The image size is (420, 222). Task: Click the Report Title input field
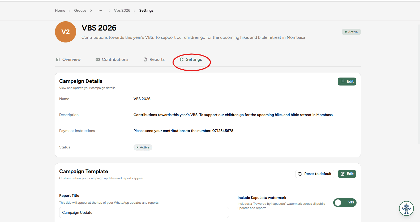click(x=144, y=212)
